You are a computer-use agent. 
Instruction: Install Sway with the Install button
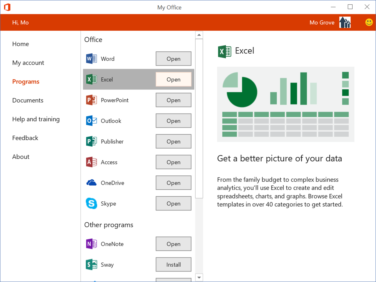[173, 264]
